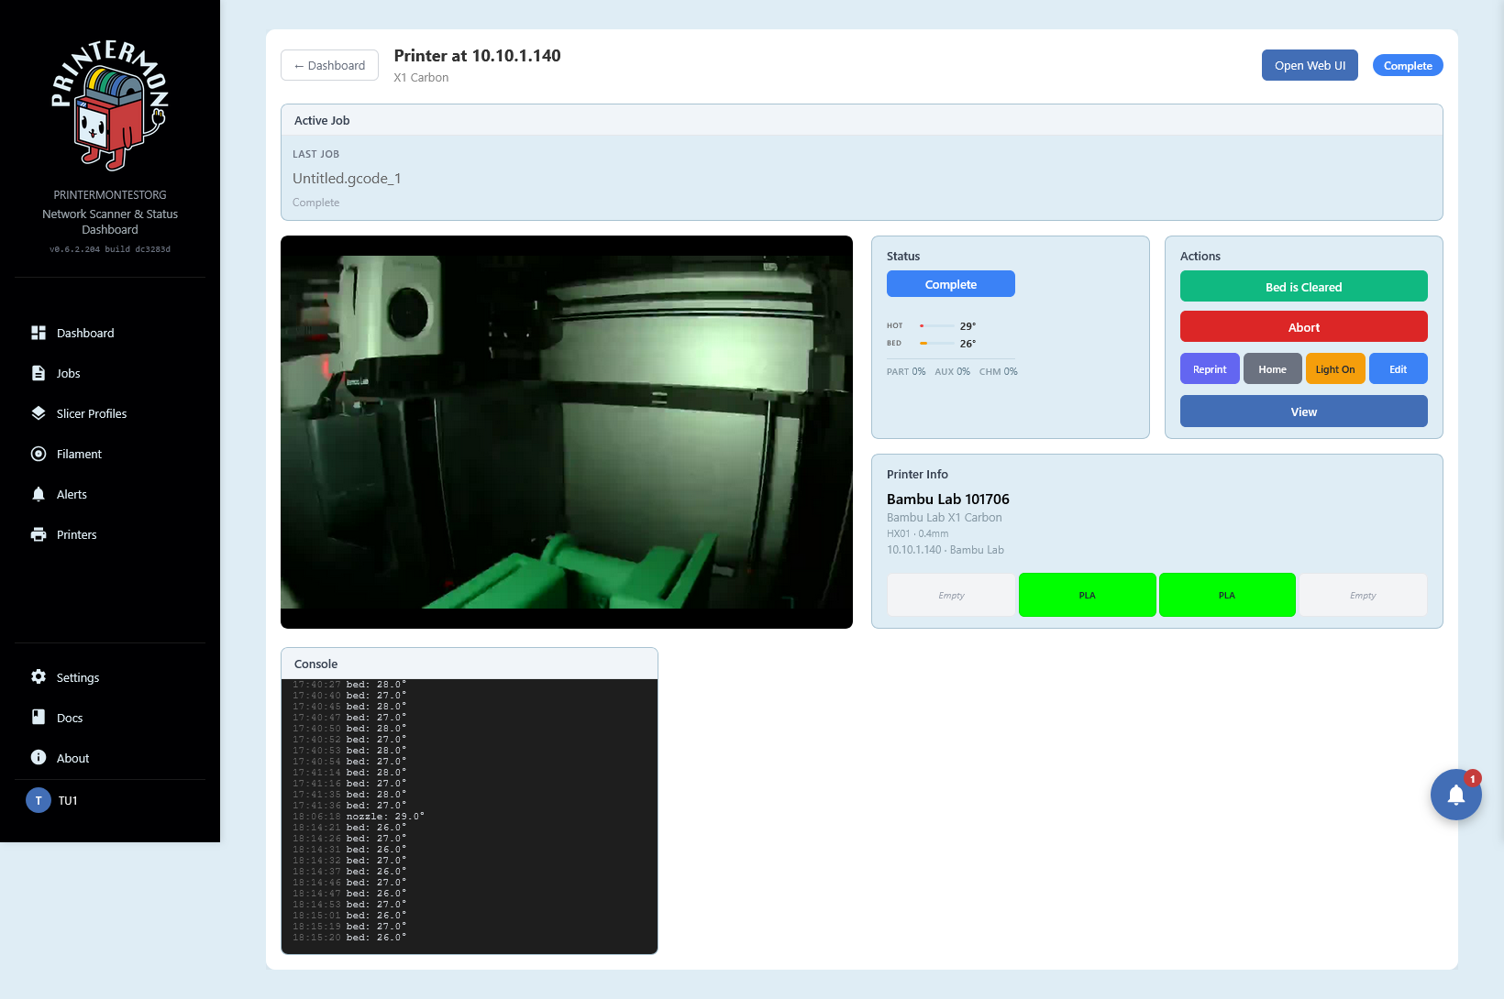
Task: Go back using the Dashboard button
Action: 329,65
